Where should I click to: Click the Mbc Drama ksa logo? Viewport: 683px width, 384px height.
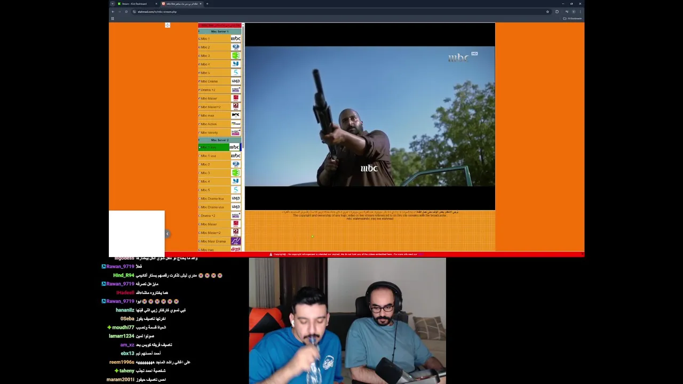(x=235, y=198)
